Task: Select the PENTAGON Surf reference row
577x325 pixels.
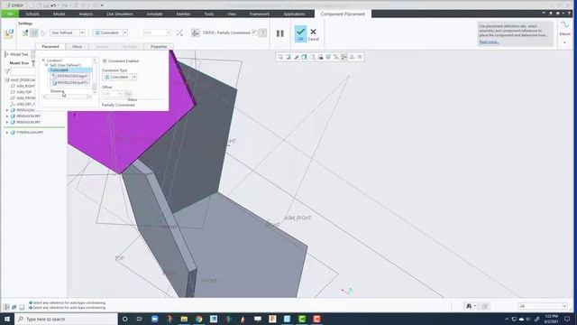Action: tap(70, 83)
